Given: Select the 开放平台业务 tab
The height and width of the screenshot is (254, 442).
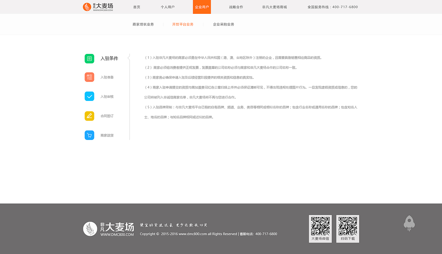Looking at the screenshot, I should point(183,24).
